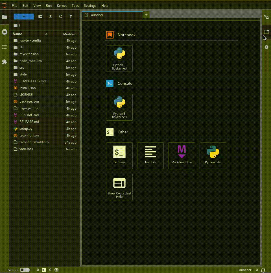Viewport: 271px width, 273px height.
Task: Open the Table of Contents sidebar icon
Action: click(x=5, y=47)
